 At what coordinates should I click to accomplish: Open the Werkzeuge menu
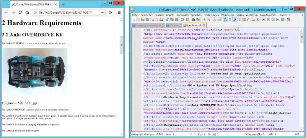point(228,15)
